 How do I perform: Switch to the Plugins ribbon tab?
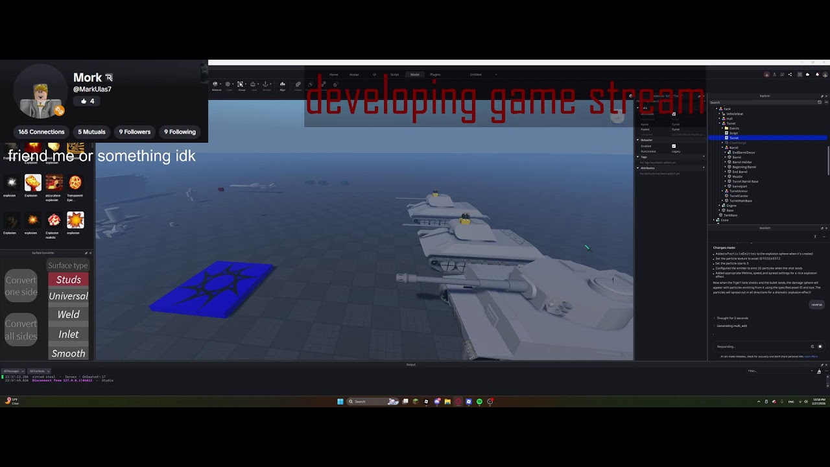coord(435,75)
